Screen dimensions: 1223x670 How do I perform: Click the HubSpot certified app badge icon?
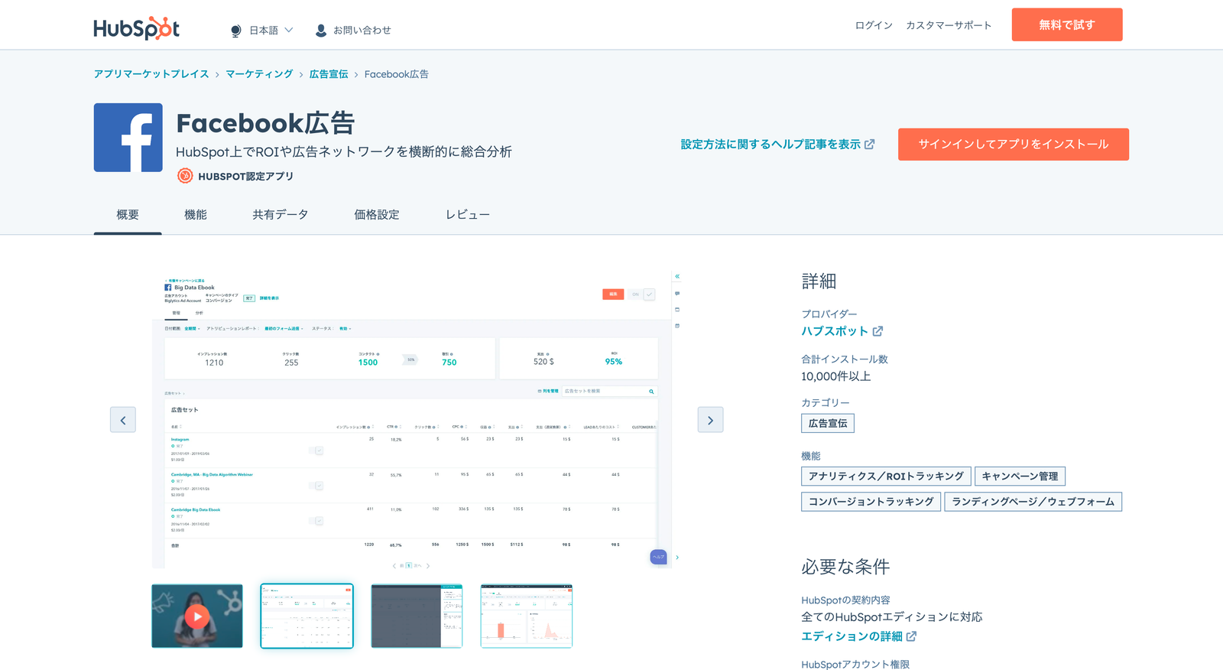(185, 176)
